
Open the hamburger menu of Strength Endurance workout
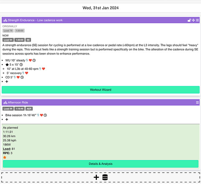(197, 20)
